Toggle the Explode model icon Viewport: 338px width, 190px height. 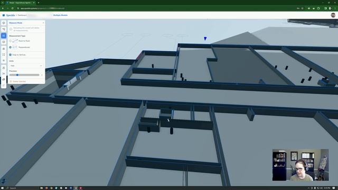coord(4,80)
